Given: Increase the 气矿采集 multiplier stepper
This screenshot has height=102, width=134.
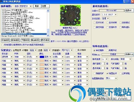Looking at the screenshot, I should click(123, 68).
